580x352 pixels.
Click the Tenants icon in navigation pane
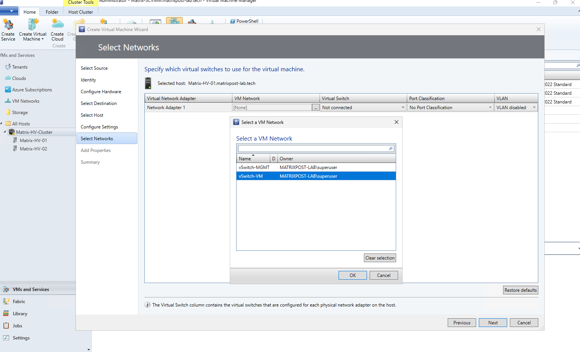(x=8, y=67)
